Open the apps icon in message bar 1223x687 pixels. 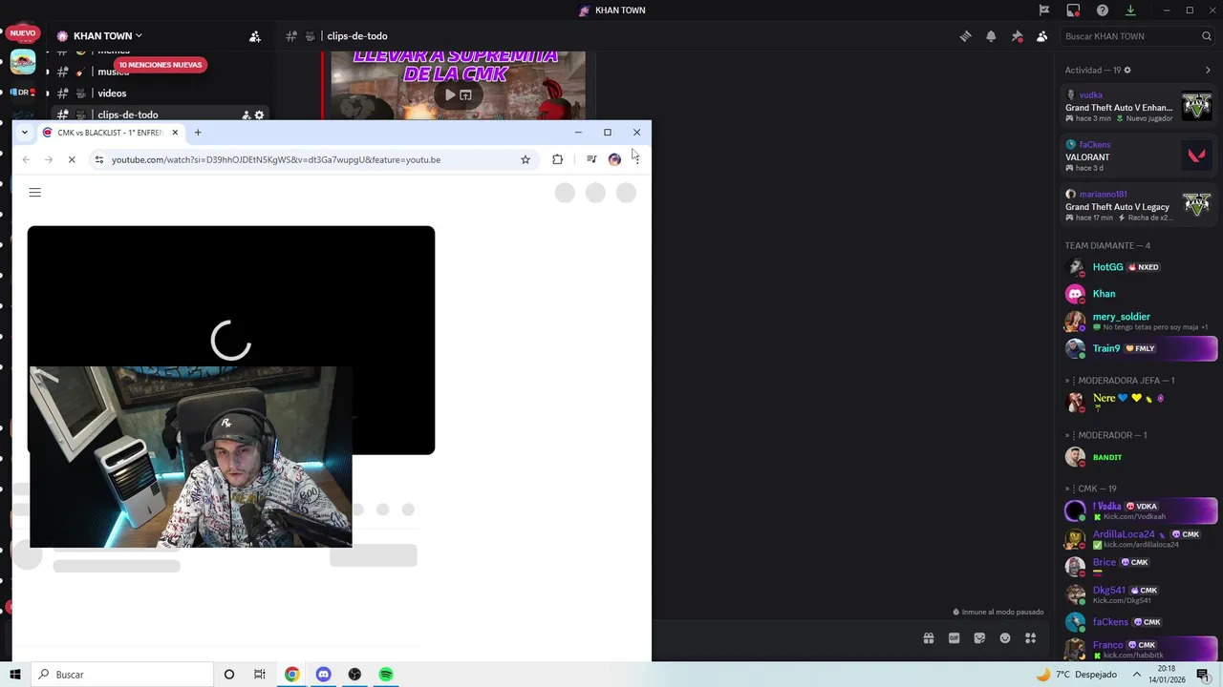point(1030,638)
